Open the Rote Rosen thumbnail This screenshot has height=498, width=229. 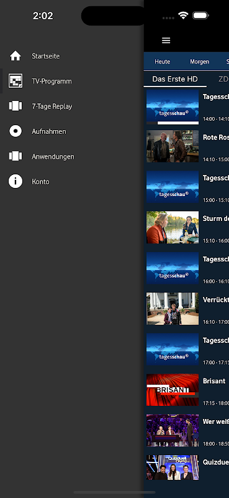click(x=173, y=146)
